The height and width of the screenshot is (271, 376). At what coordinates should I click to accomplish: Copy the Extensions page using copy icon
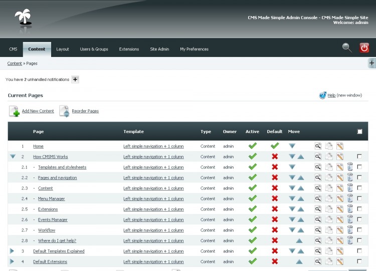point(329,209)
